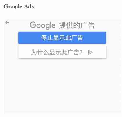Viewport: 122px width, 117px height.
Task: Open 为什么显示此广告? option
Action: (x=62, y=52)
